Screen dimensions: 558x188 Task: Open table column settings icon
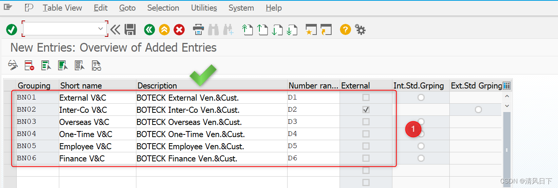coord(506,85)
